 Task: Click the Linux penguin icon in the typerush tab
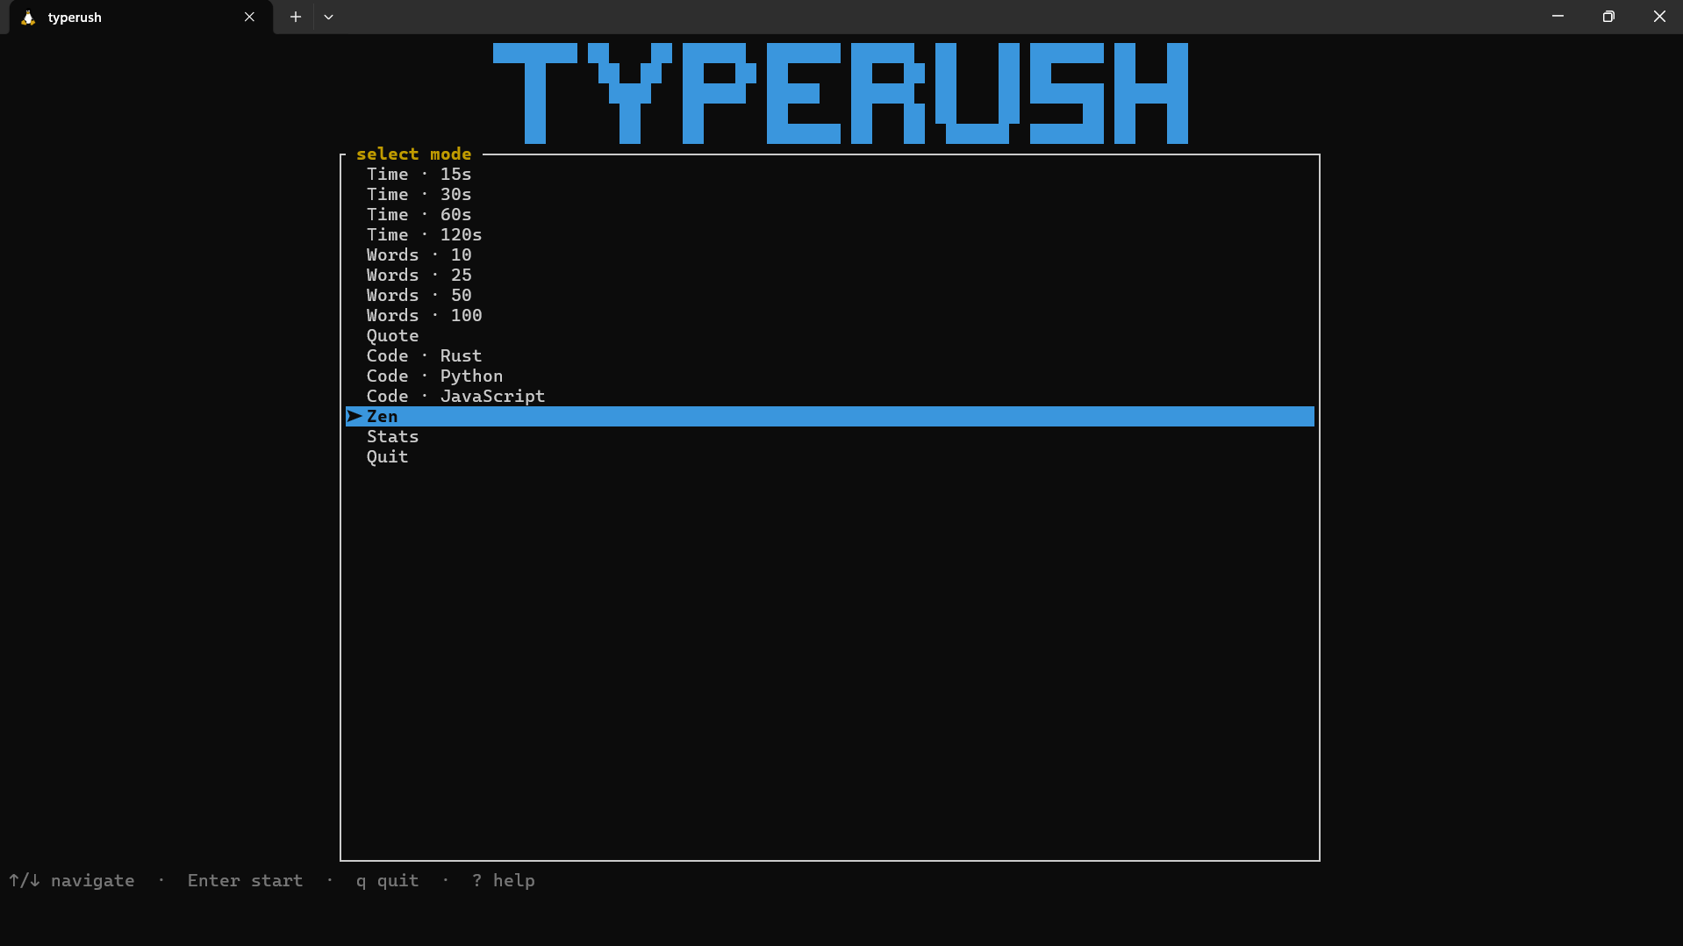coord(28,18)
